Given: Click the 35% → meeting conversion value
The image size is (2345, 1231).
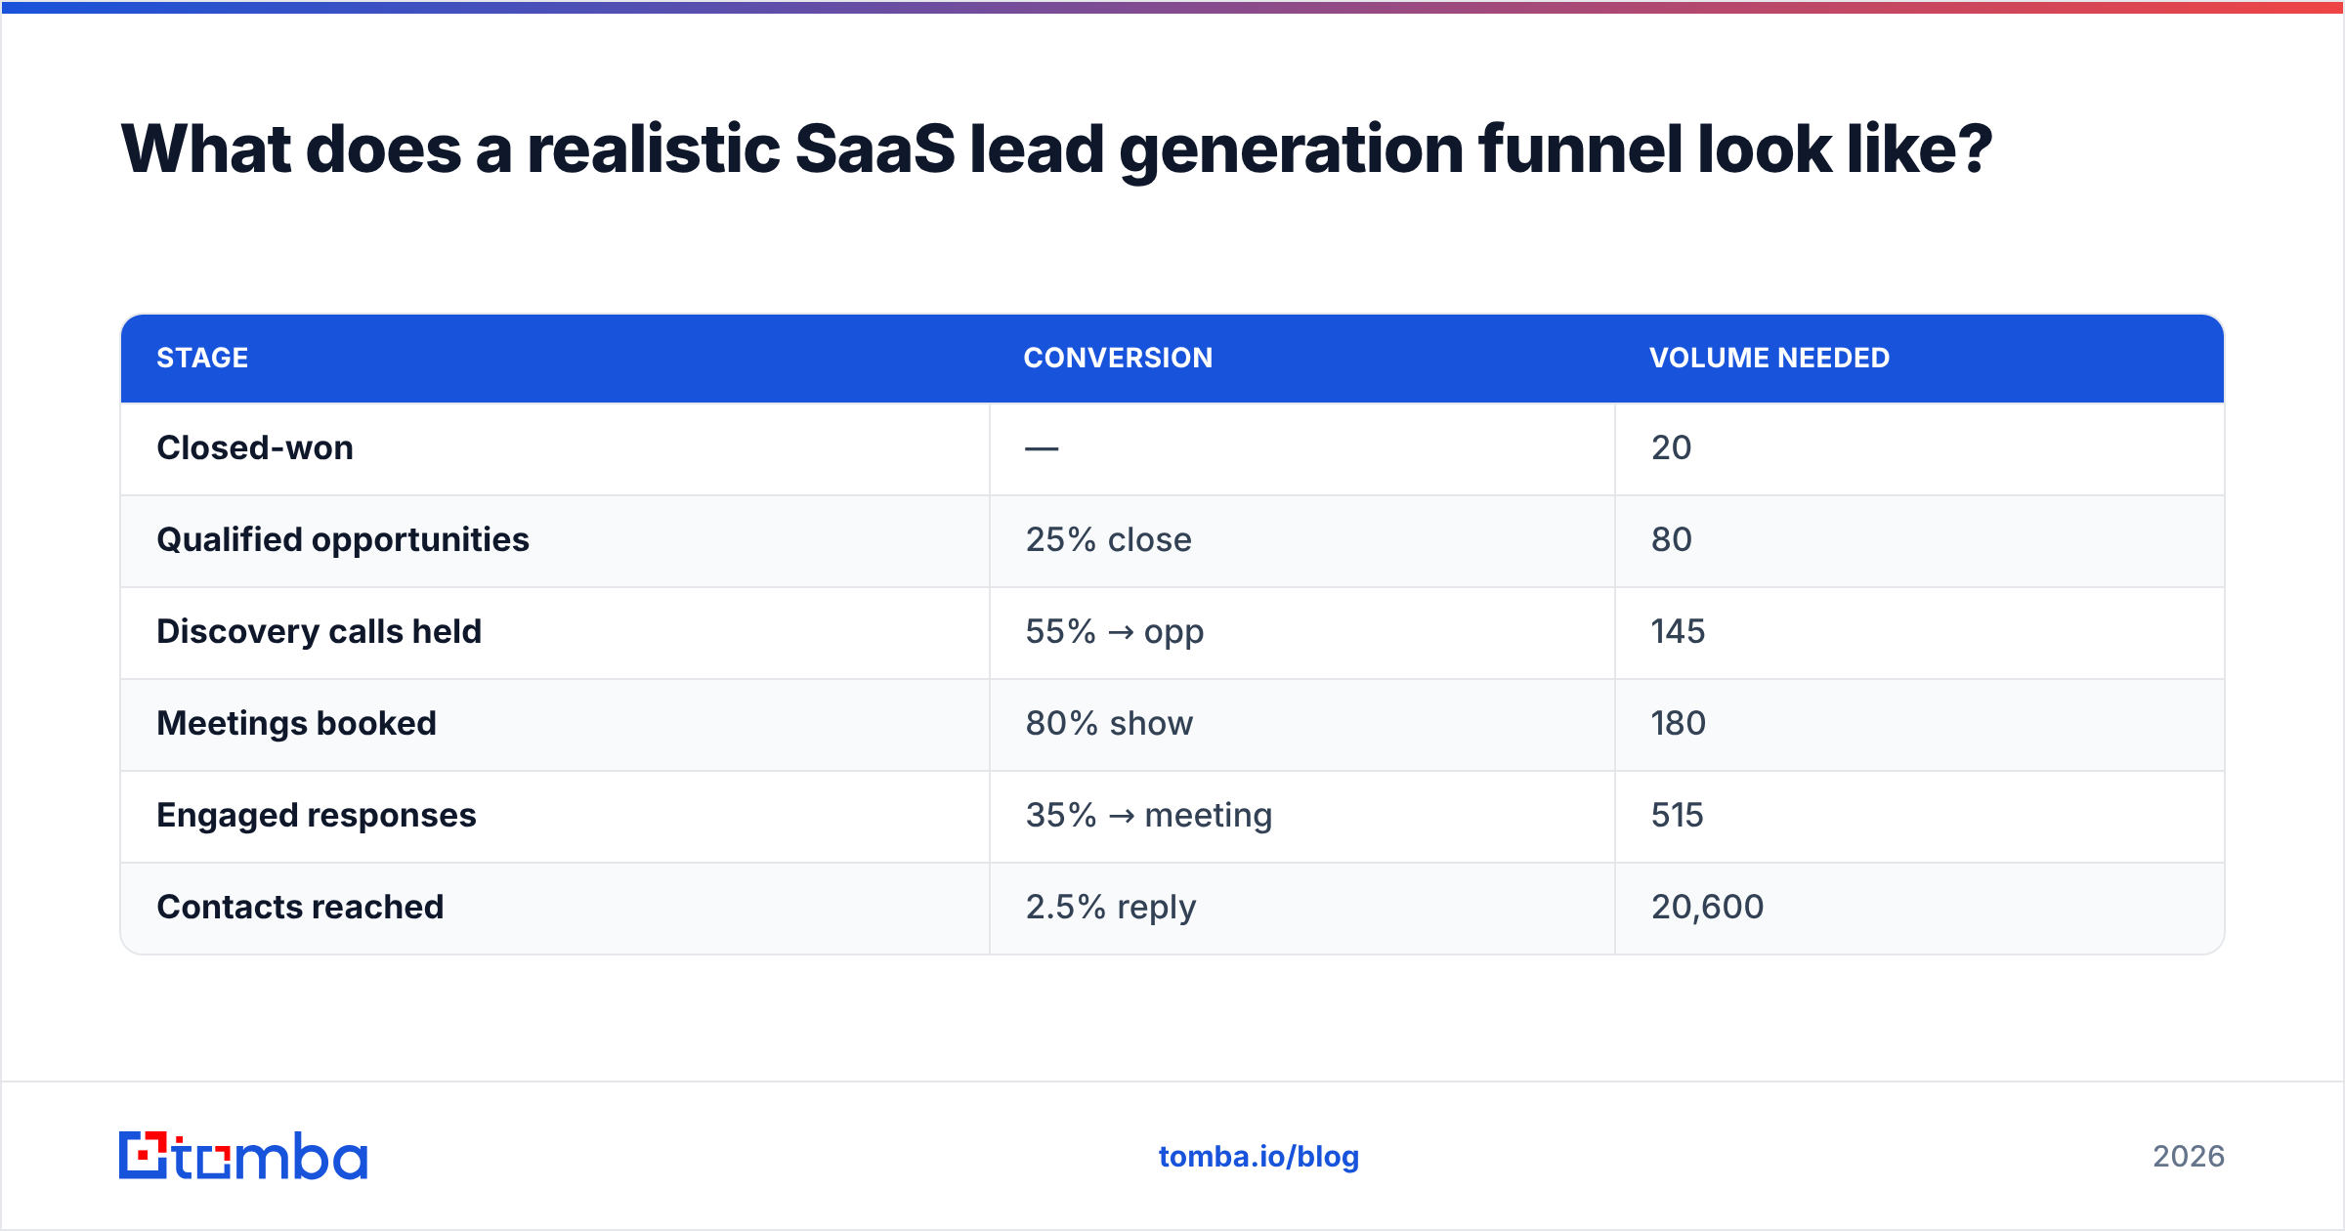Looking at the screenshot, I should (1148, 816).
